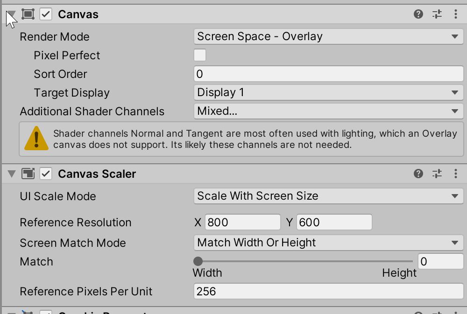Open the Screen Match Mode dropdown
The image size is (467, 314).
327,243
